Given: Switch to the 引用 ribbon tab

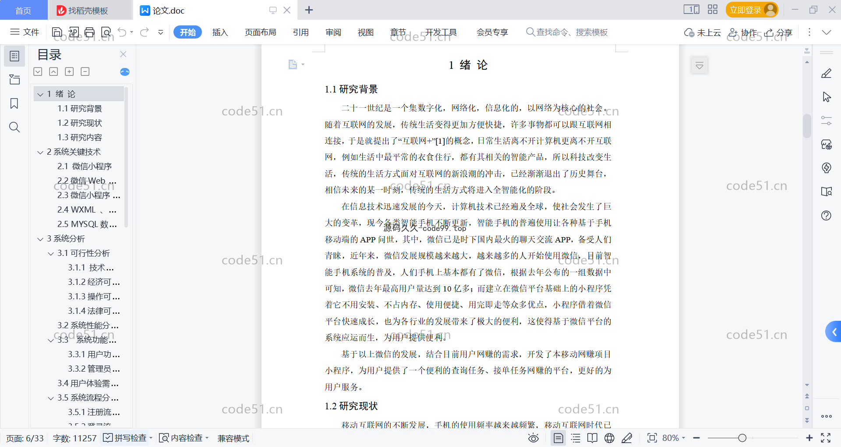Looking at the screenshot, I should (300, 32).
